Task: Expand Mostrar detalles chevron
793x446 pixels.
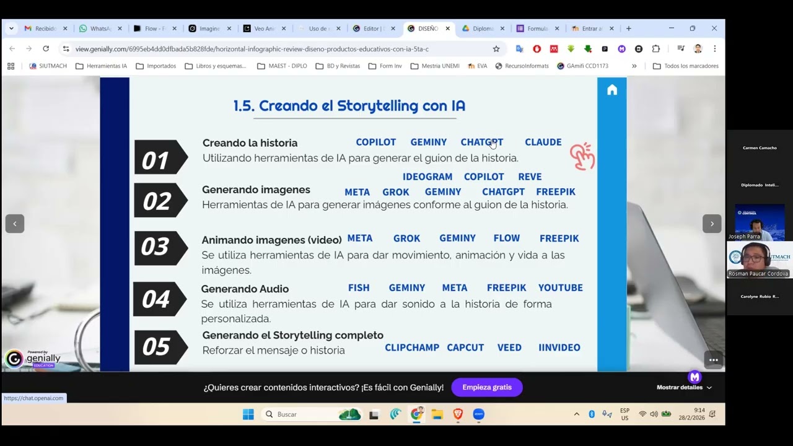Action: point(709,387)
